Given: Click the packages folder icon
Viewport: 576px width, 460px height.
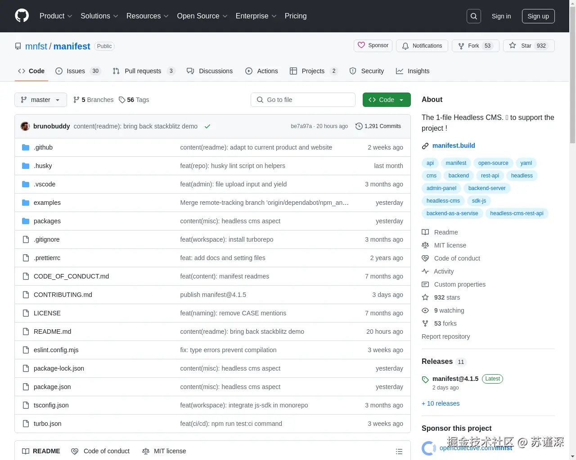Looking at the screenshot, I should click(26, 221).
